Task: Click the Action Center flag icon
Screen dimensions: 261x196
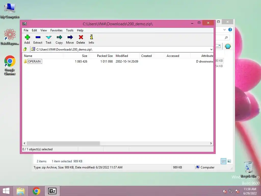Action: point(237,191)
